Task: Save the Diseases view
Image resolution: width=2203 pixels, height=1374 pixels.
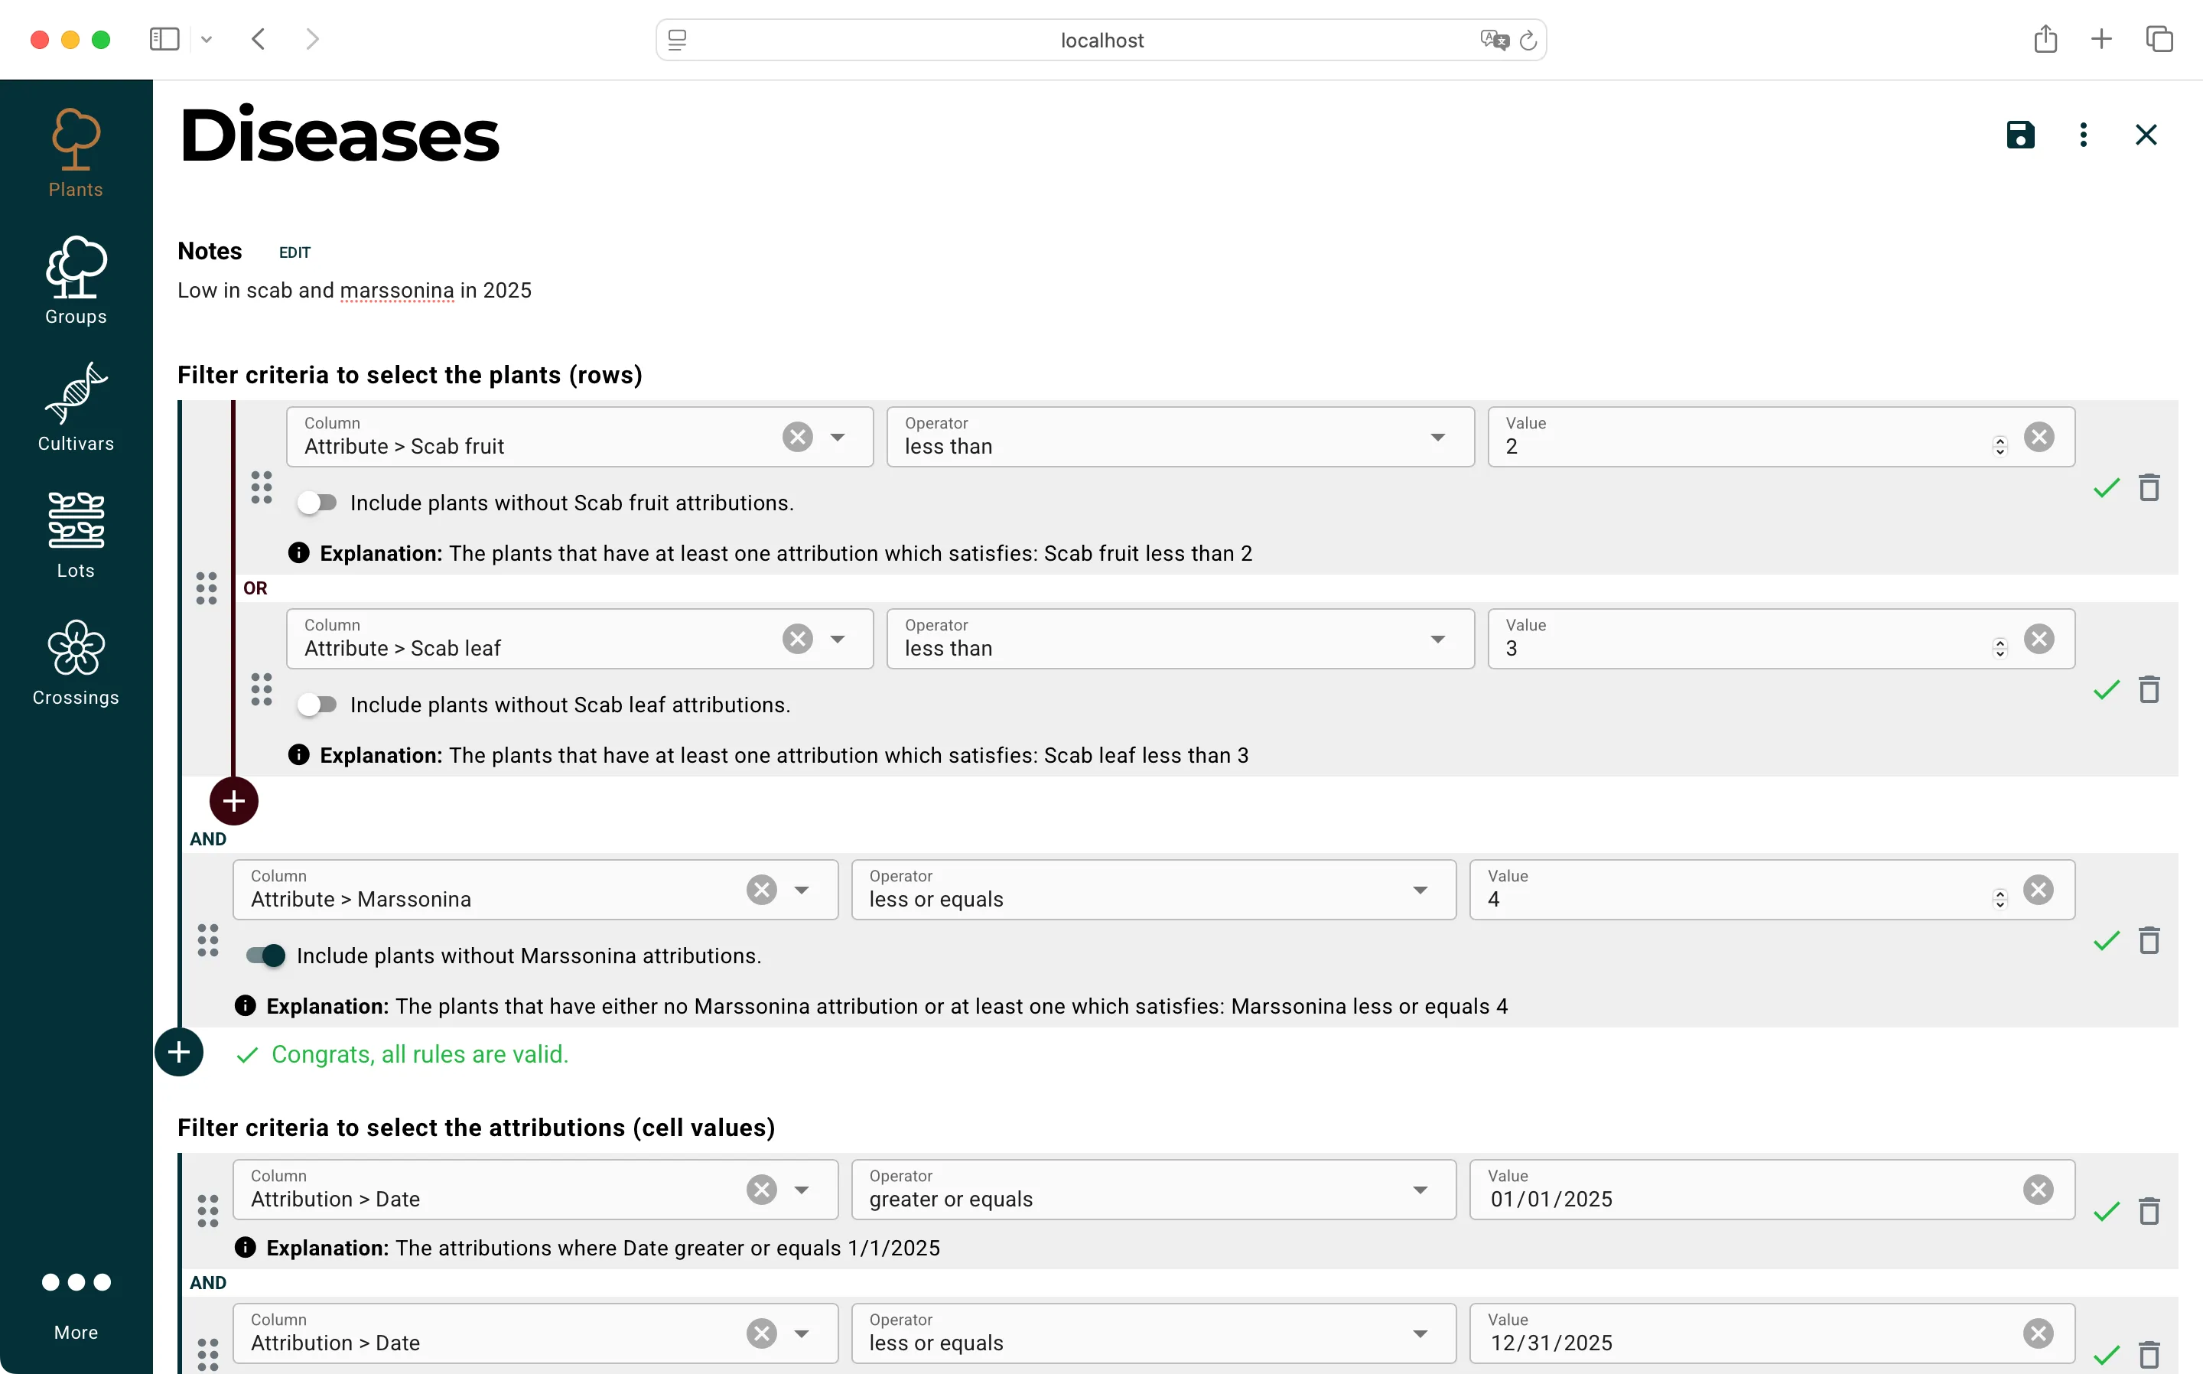Action: [2019, 135]
